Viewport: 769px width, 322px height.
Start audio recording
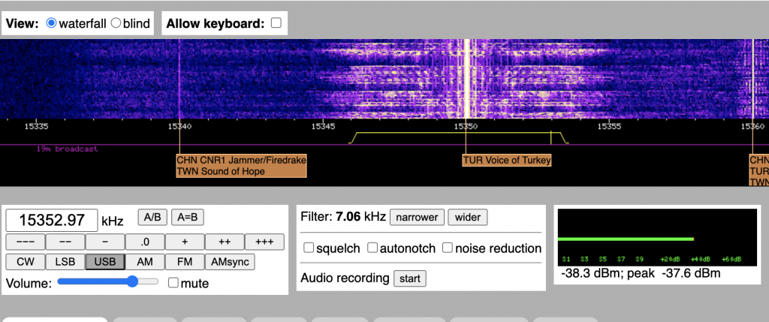tap(410, 278)
